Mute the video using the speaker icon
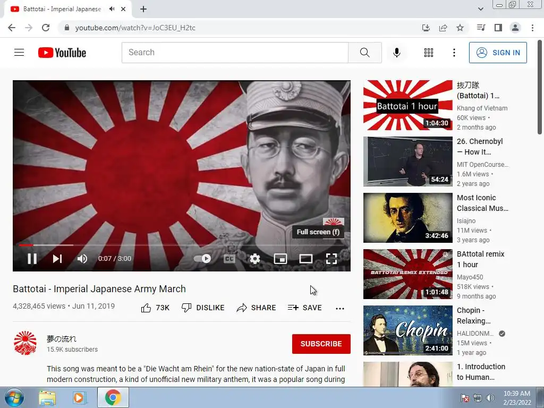This screenshot has width=544, height=408. pos(82,259)
